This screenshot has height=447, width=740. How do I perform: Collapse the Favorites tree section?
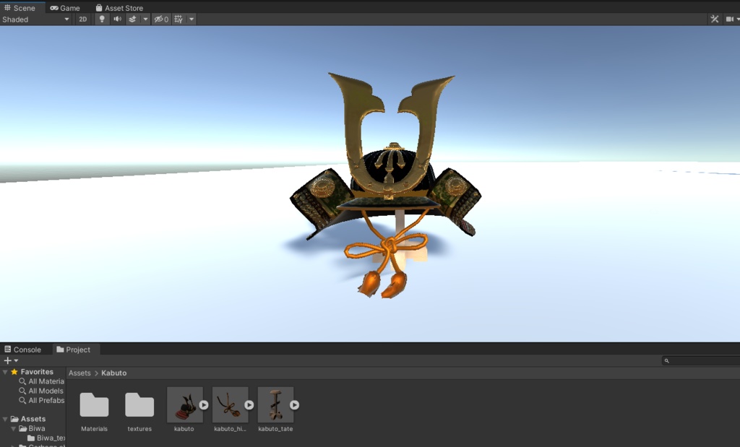pyautogui.click(x=5, y=372)
